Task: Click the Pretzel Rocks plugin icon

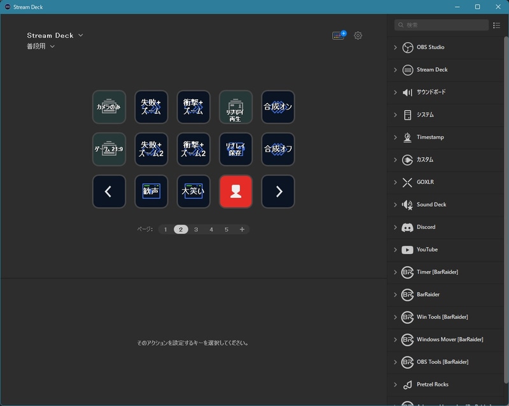Action: point(407,384)
